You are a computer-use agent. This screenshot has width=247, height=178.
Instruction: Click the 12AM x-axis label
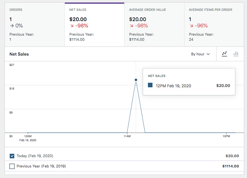(28, 136)
